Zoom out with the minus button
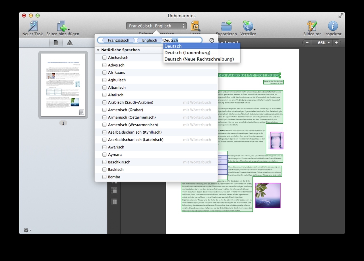Image resolution: width=364 pixels, height=261 pixels. click(x=307, y=43)
